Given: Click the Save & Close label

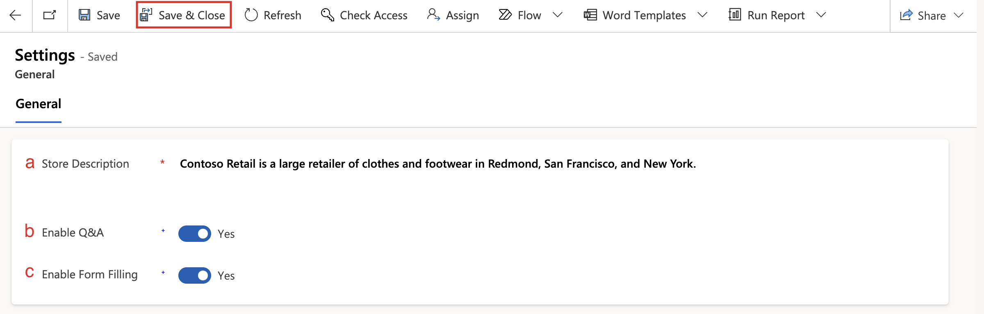Looking at the screenshot, I should (x=192, y=16).
